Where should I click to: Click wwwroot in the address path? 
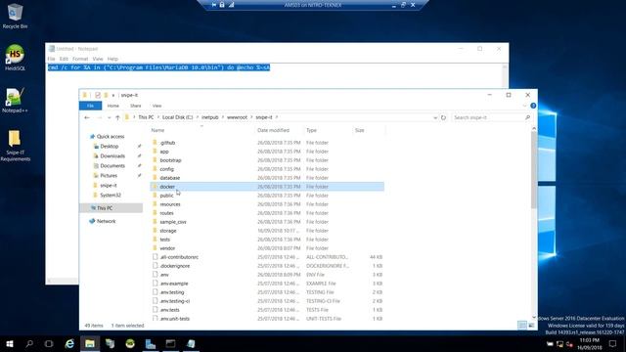(x=237, y=117)
